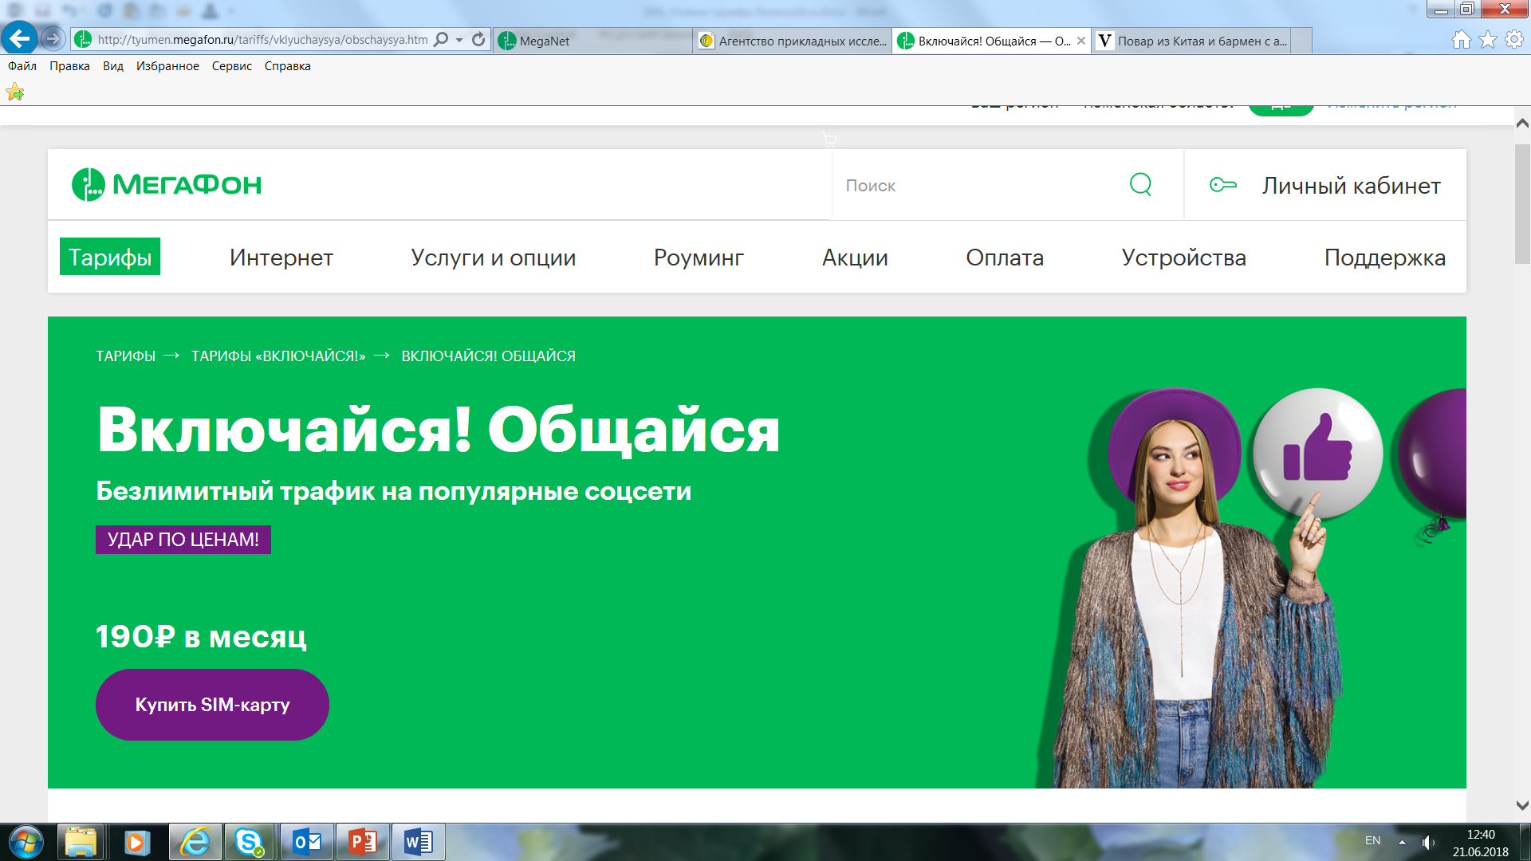Click the Refresh page icon
Screen dimensions: 1531x861
point(478,40)
